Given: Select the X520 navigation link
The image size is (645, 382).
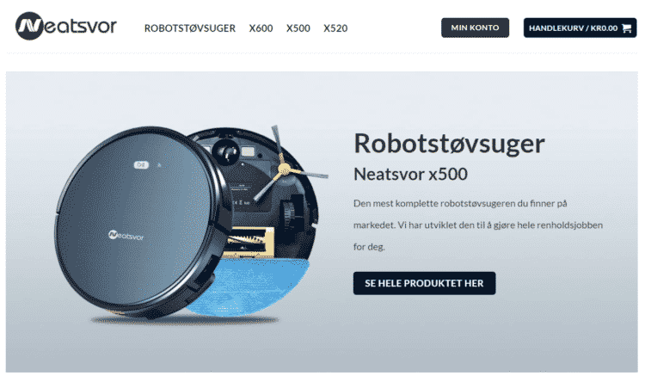Looking at the screenshot, I should point(335,28).
